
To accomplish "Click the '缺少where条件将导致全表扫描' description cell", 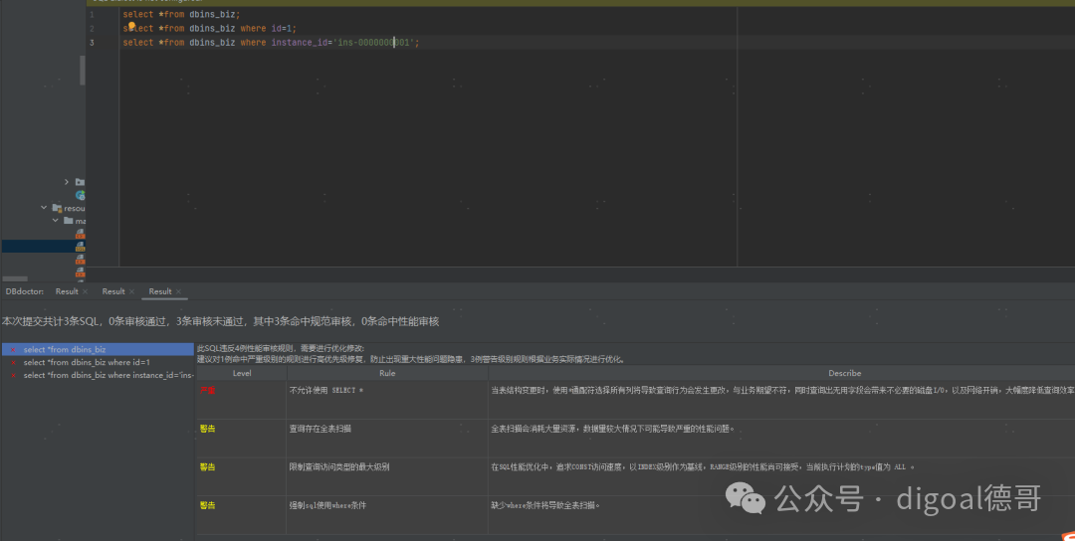I will pos(781,515).
